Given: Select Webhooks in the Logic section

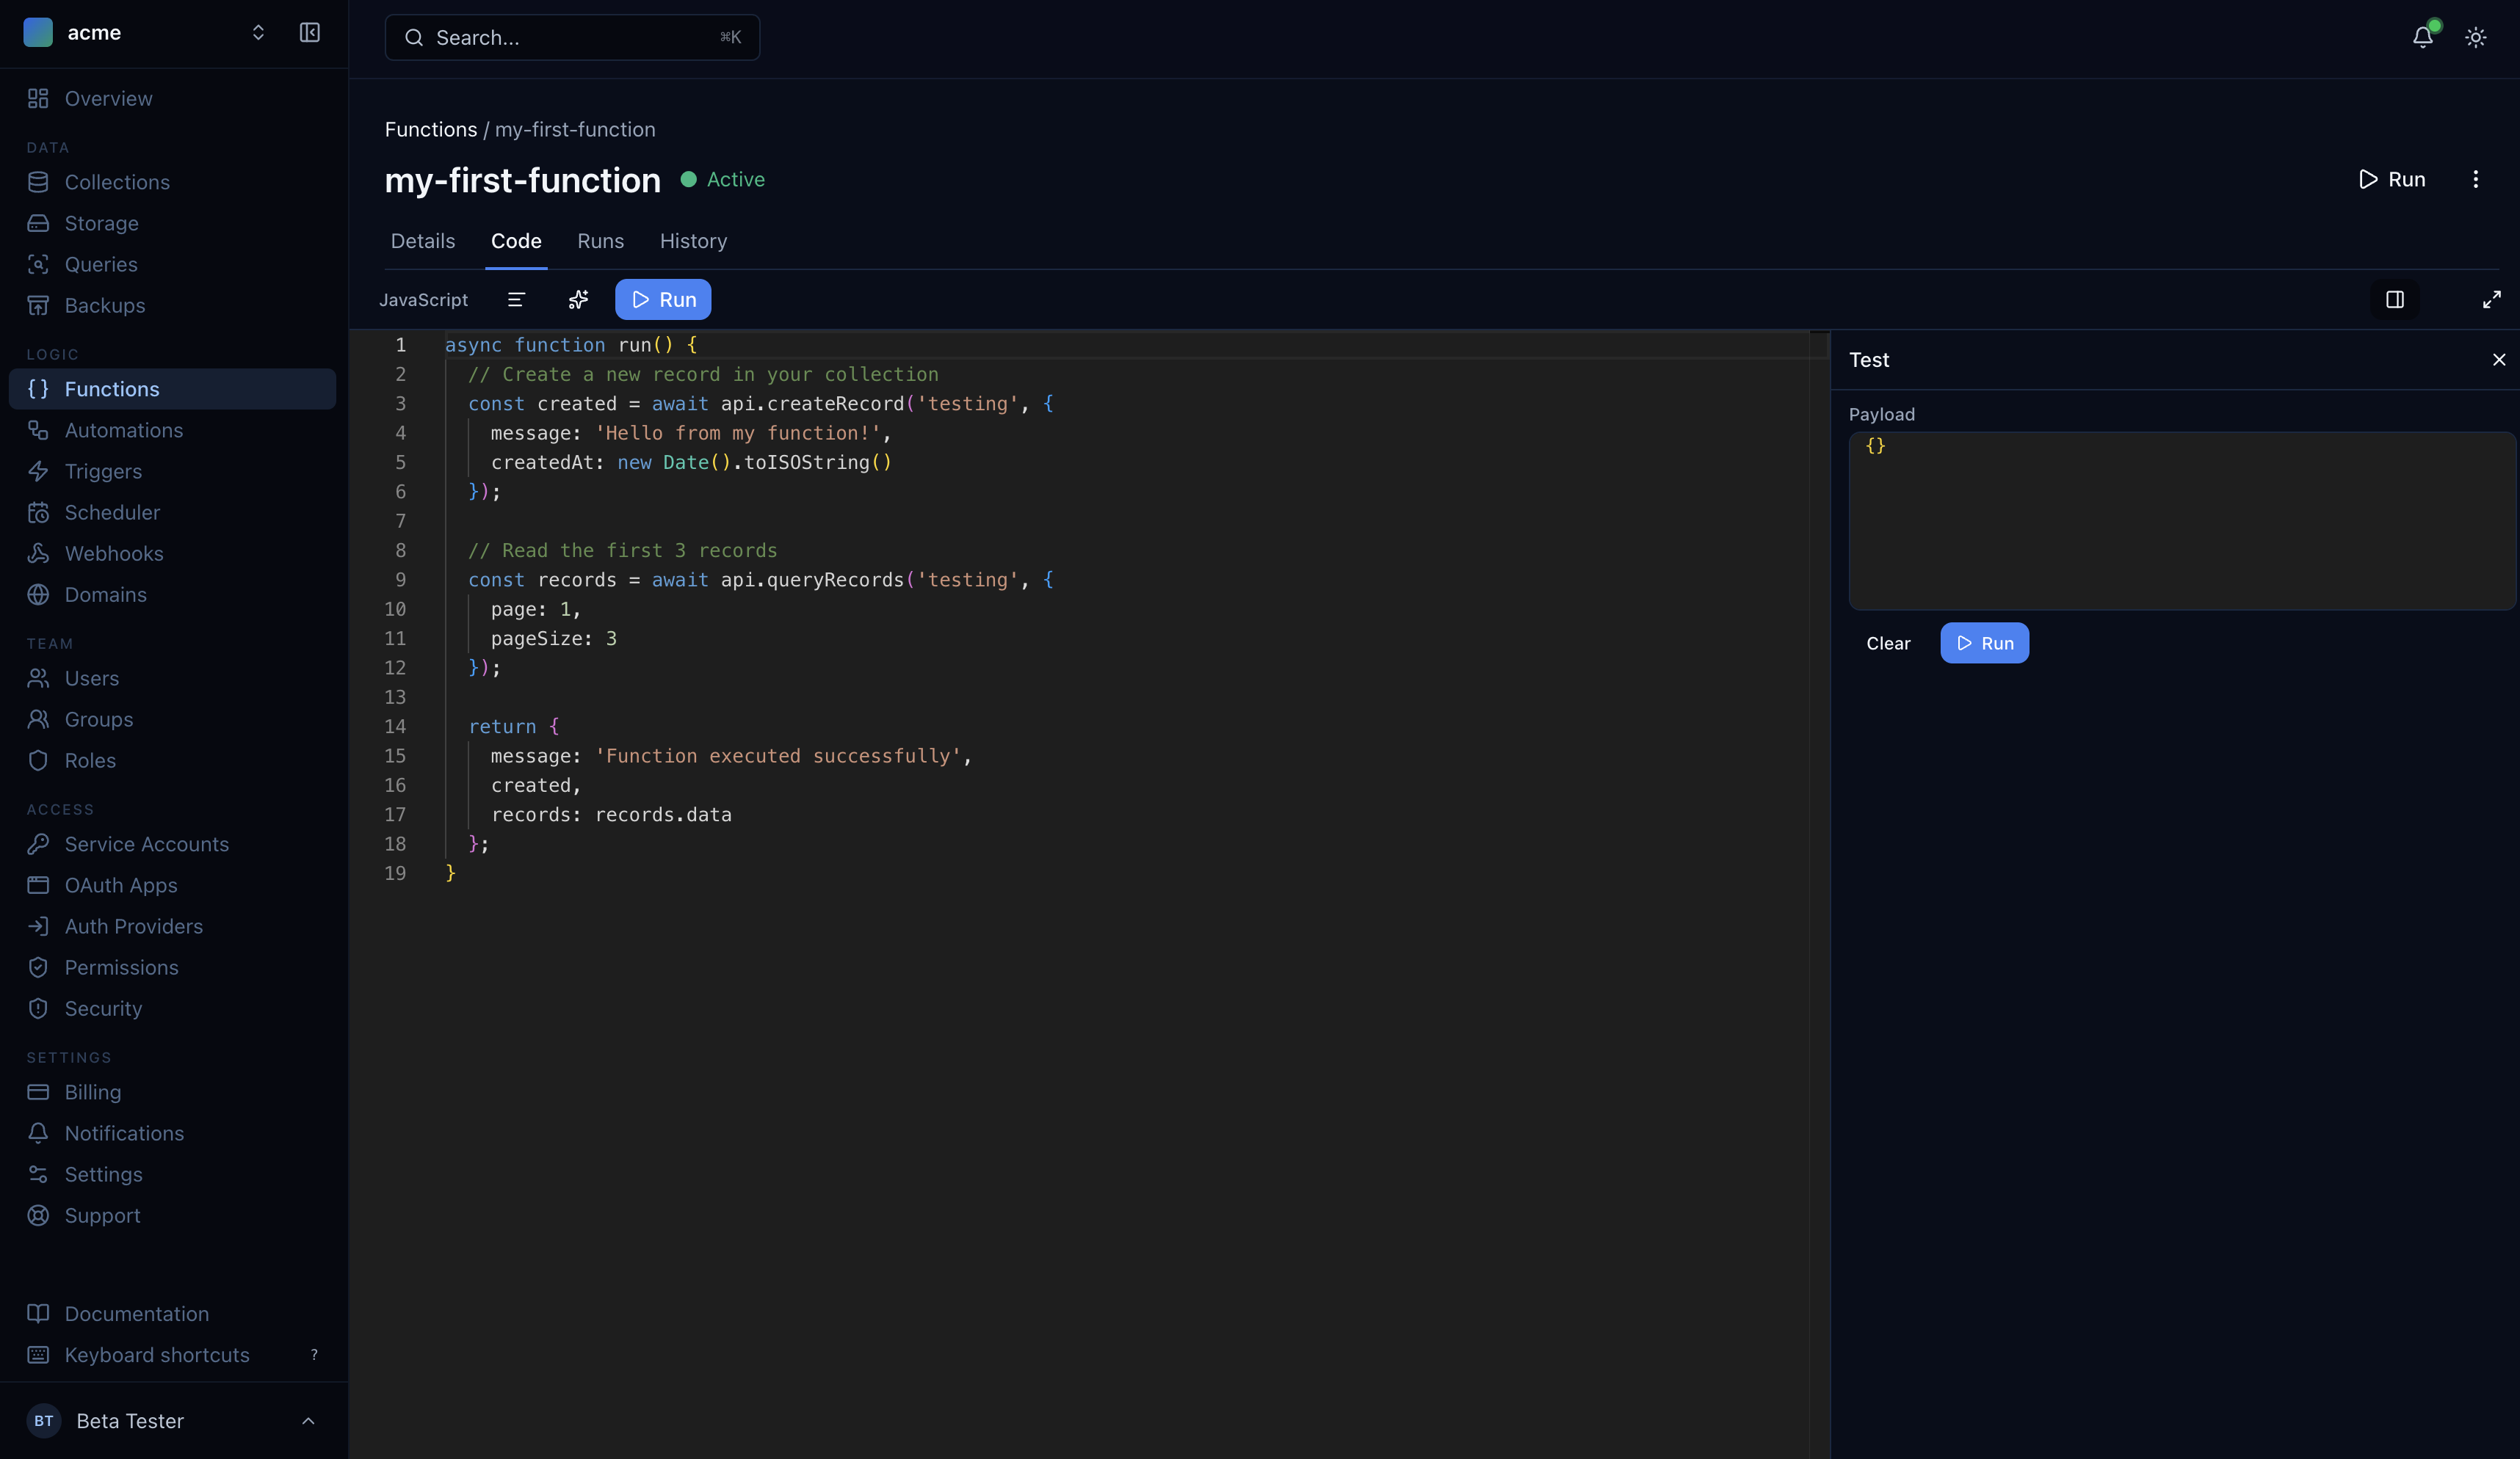Looking at the screenshot, I should tap(114, 553).
